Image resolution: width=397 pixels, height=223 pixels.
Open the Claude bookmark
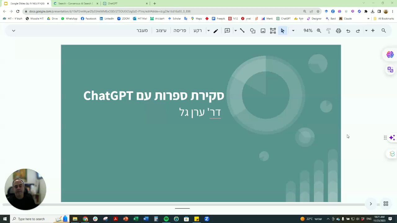(x=345, y=19)
